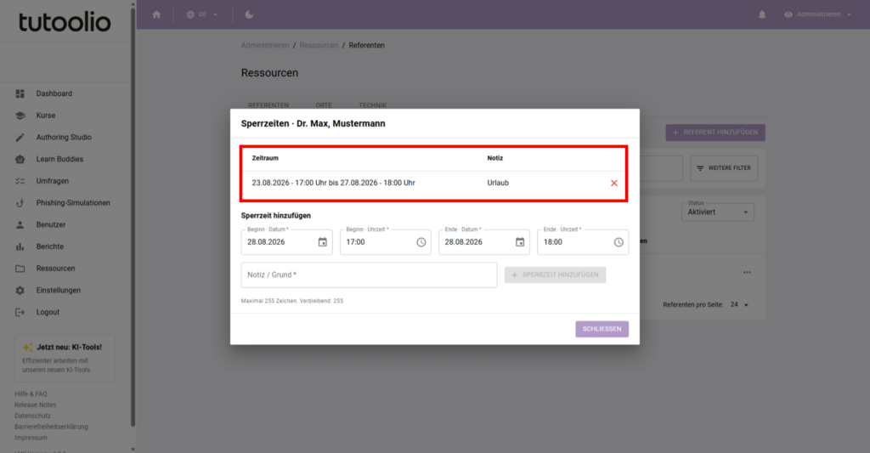
Task: Go to Kurse in sidebar
Action: (46, 116)
